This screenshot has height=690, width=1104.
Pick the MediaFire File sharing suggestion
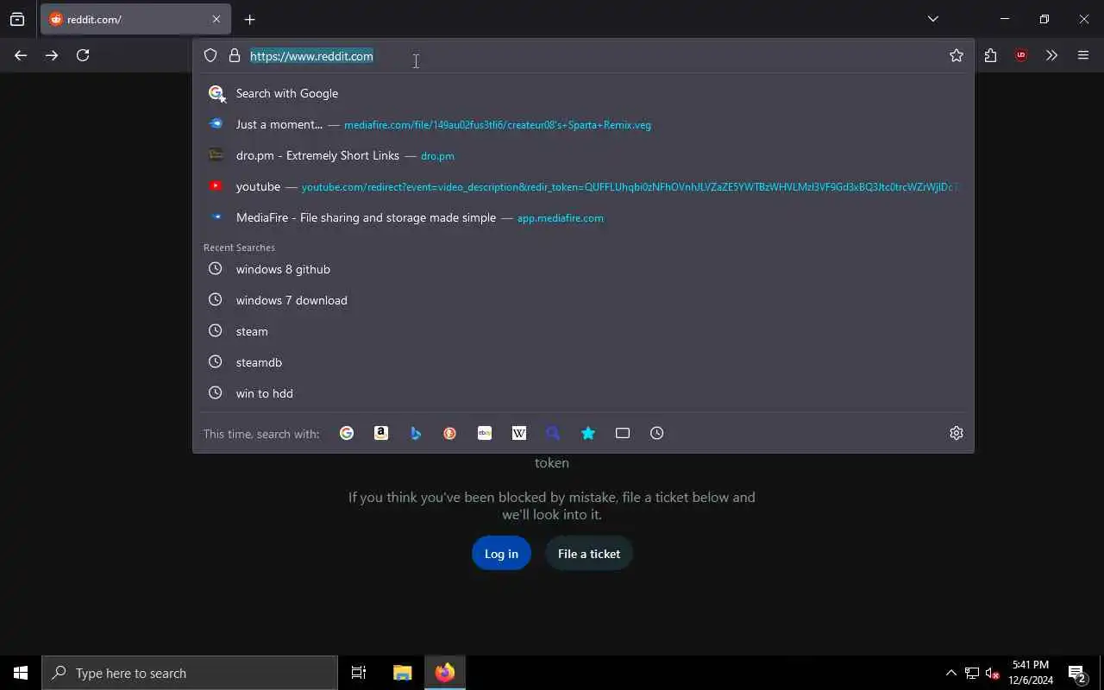point(583,217)
